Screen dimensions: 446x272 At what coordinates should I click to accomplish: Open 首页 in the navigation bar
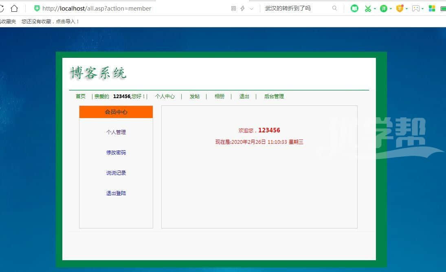point(81,97)
